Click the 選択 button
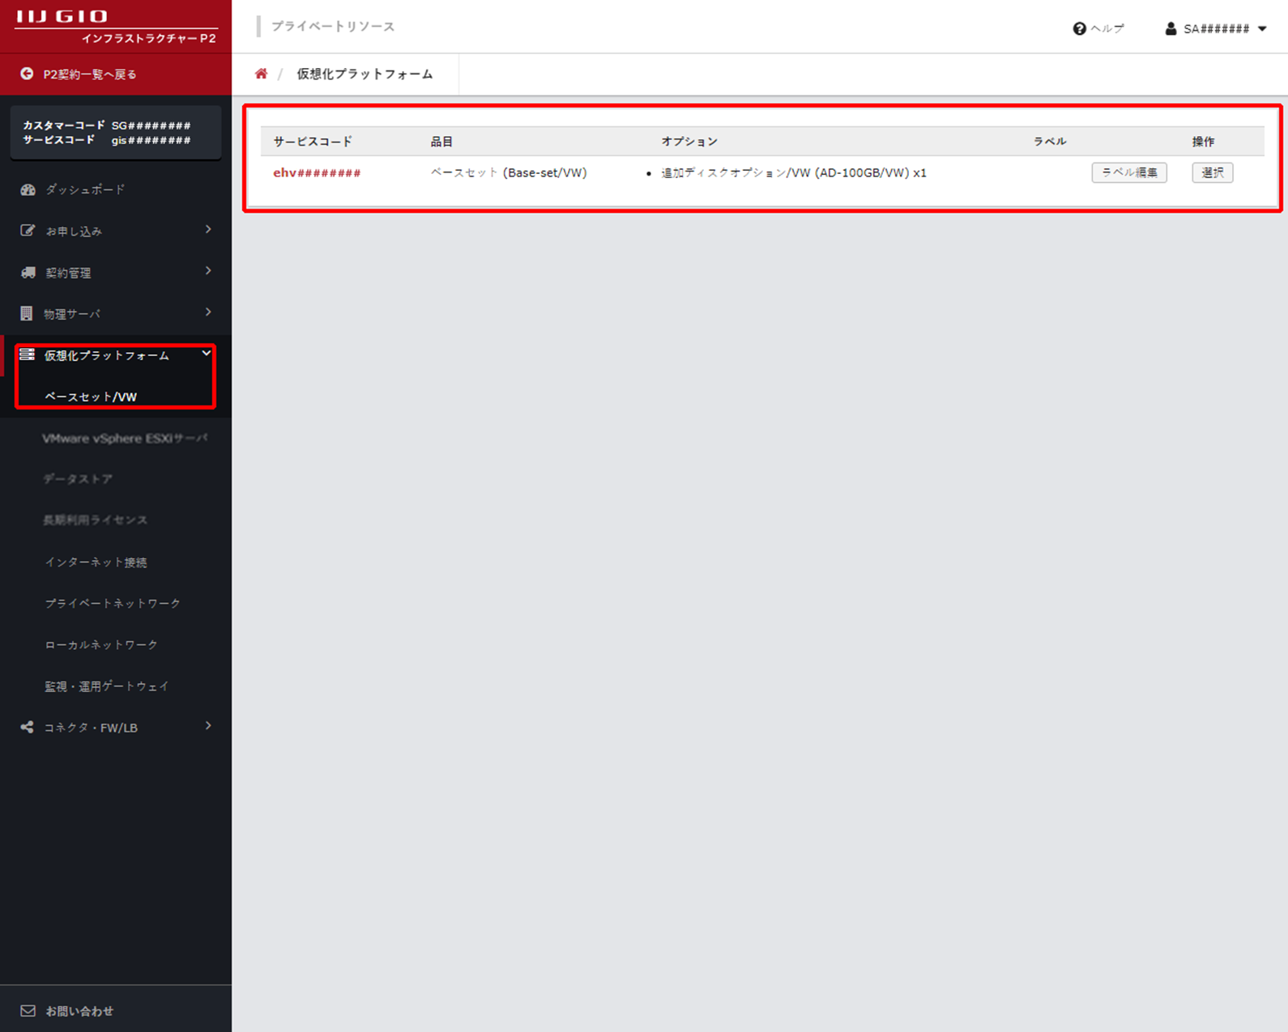This screenshot has height=1032, width=1288. point(1213,172)
